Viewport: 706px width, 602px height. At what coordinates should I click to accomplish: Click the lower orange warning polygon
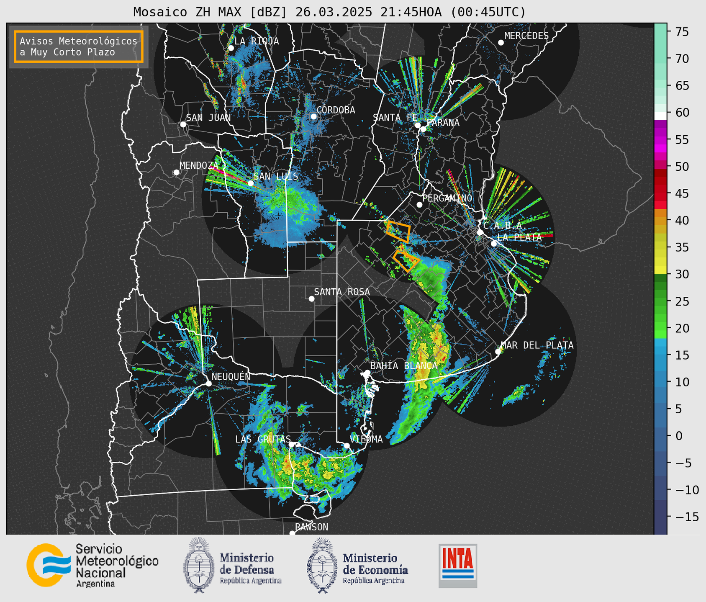406,261
